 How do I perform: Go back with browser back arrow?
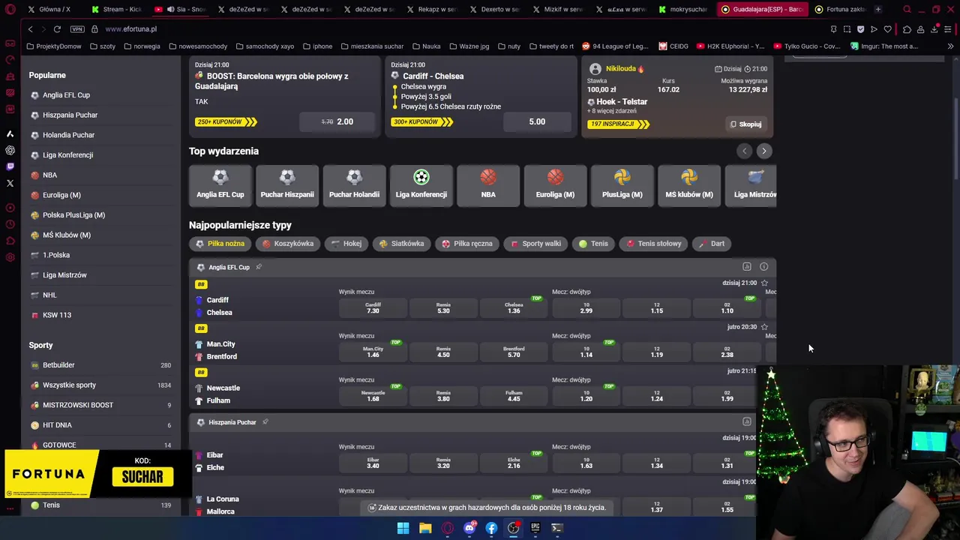click(x=30, y=28)
